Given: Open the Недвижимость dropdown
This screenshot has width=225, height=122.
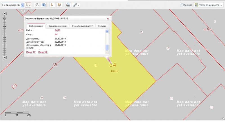Looking at the screenshot, I should pyautogui.click(x=22, y=5).
